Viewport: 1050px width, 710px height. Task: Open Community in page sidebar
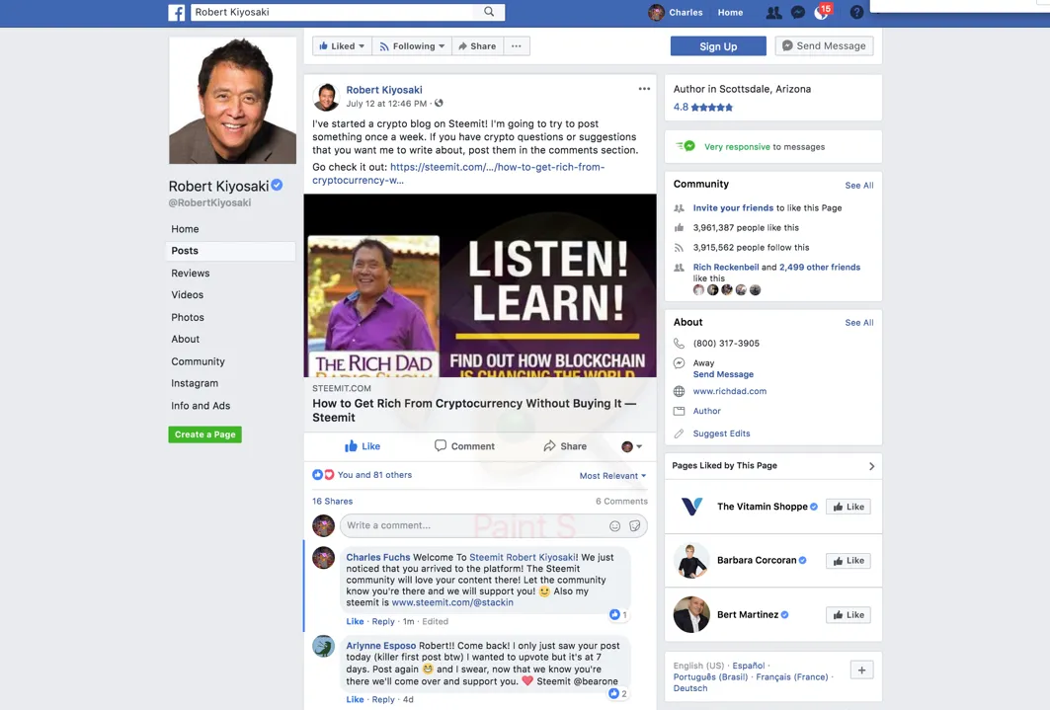[x=198, y=361]
